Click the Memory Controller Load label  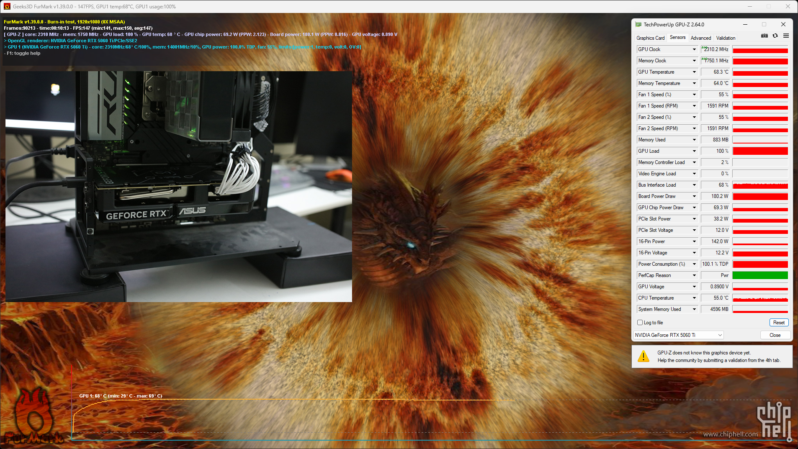tap(662, 162)
